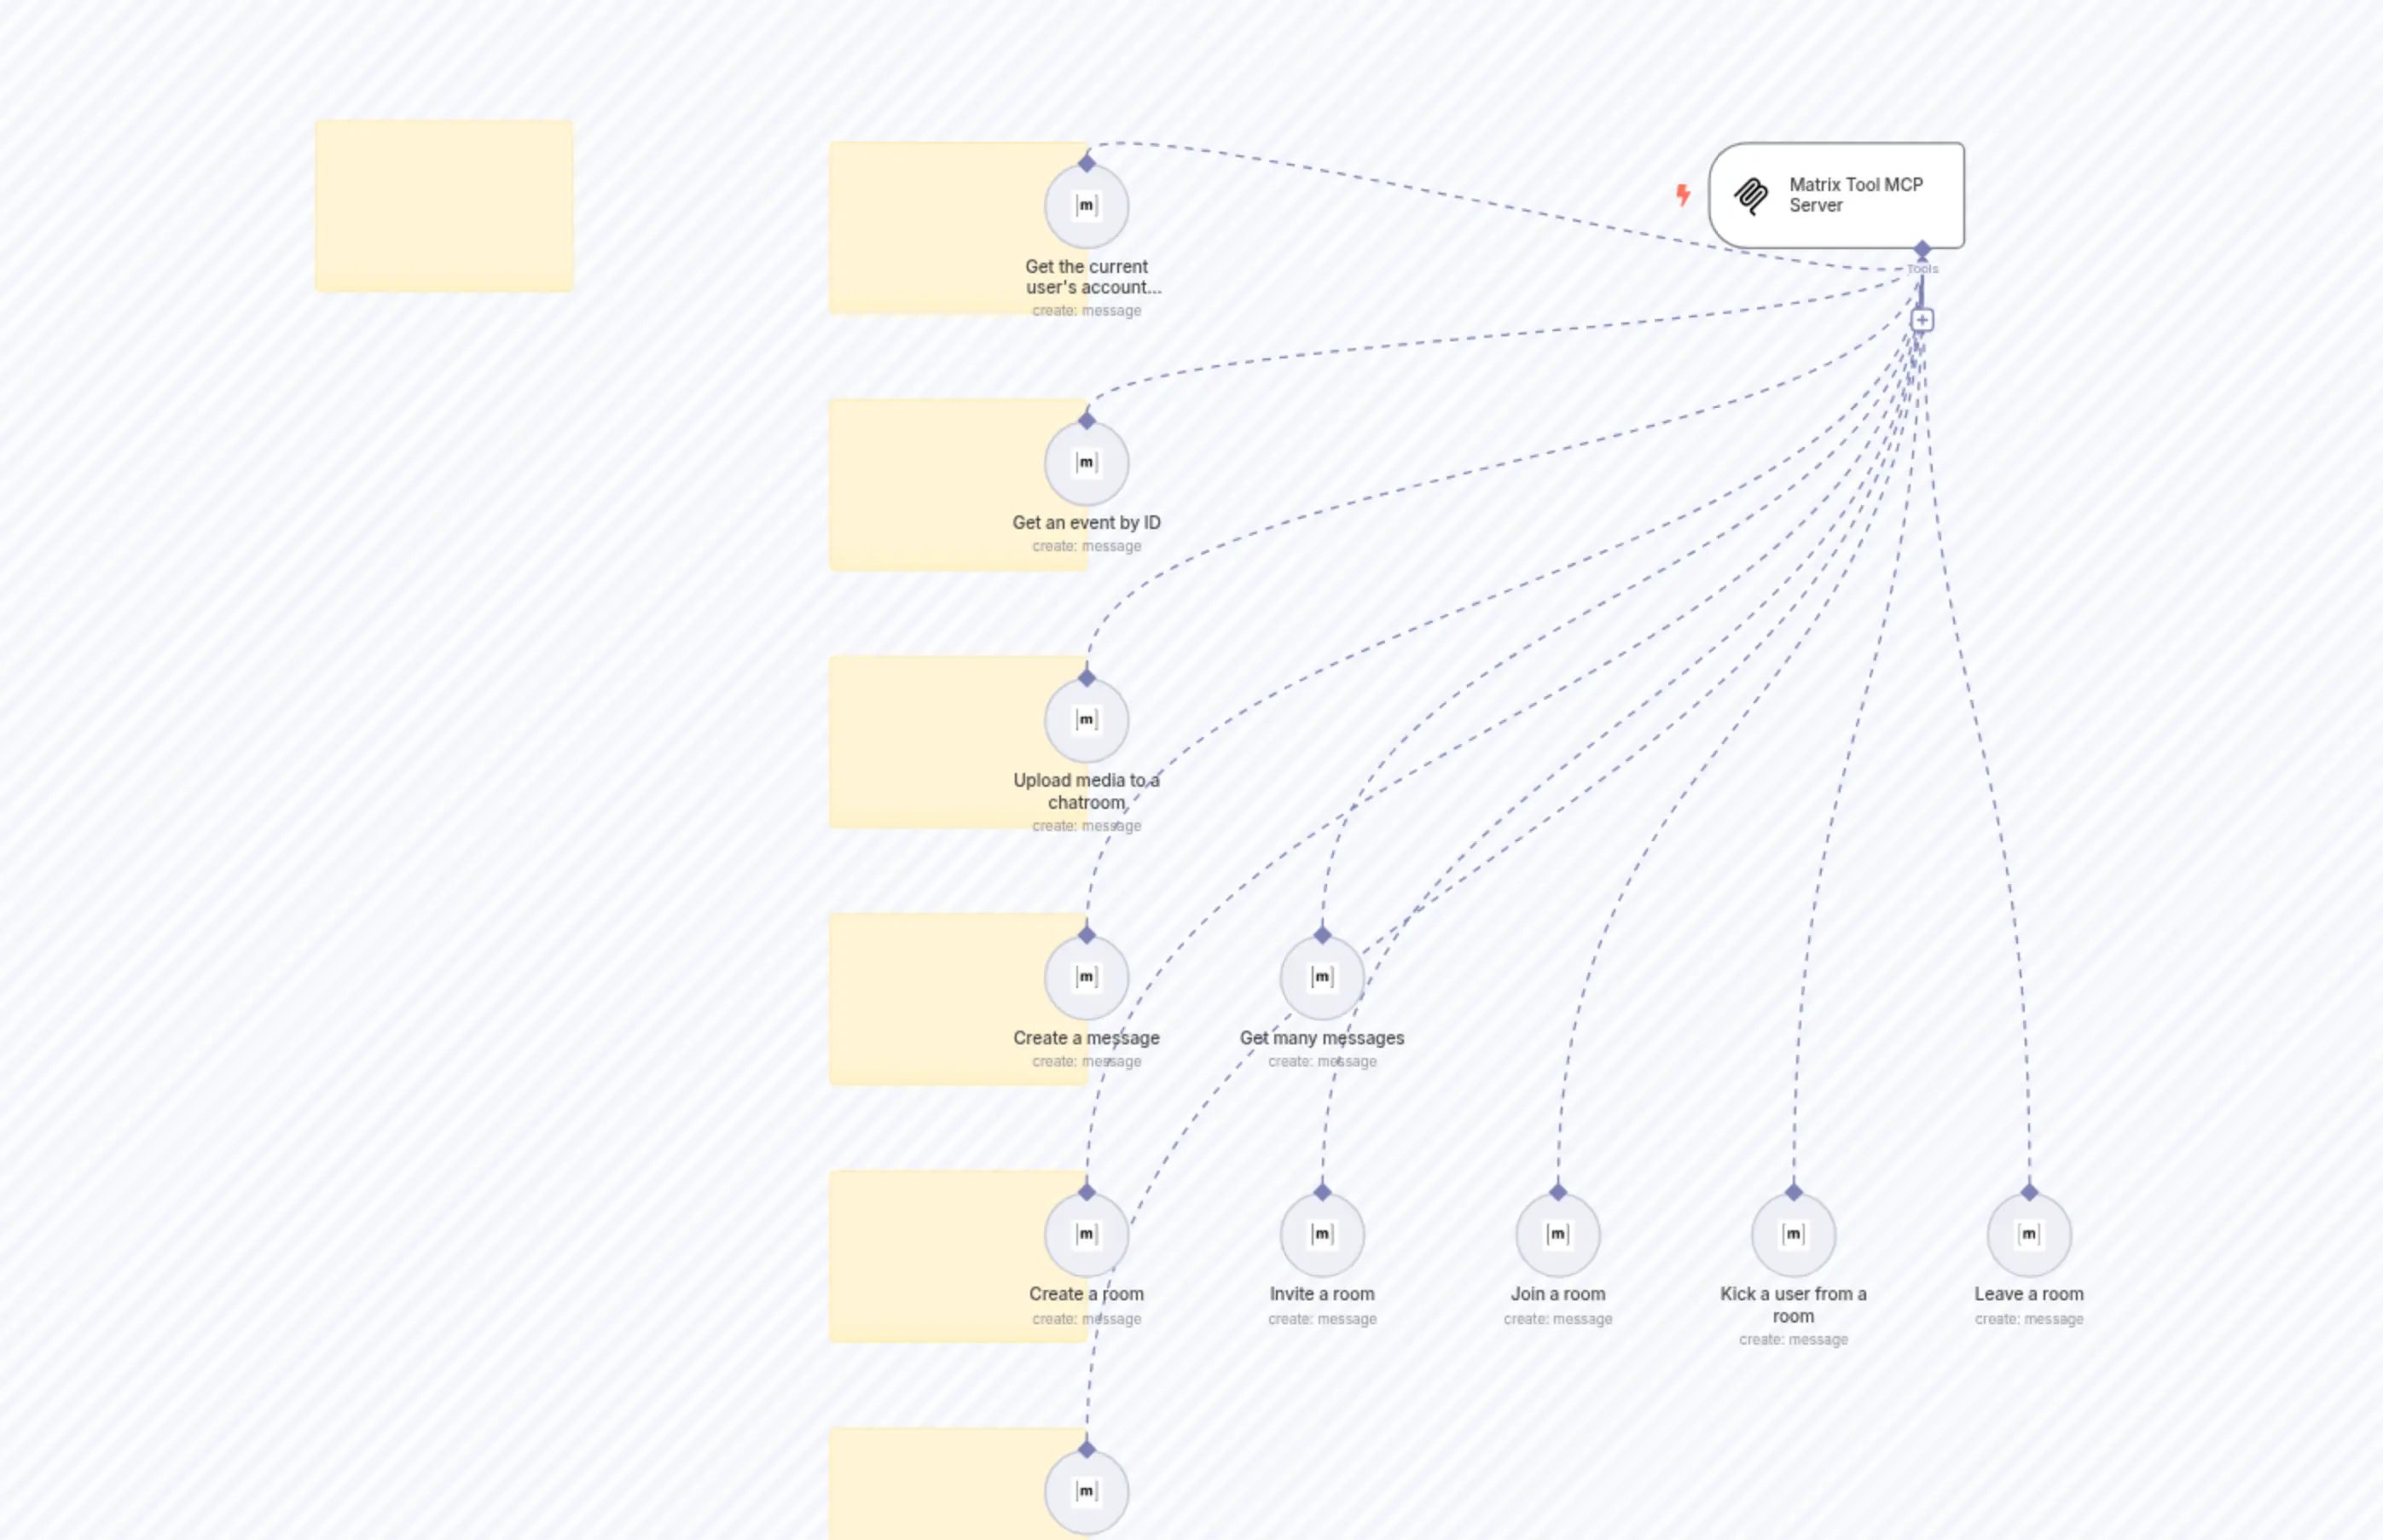Image resolution: width=2383 pixels, height=1540 pixels.
Task: Select the 'Get many messages' node icon
Action: 1321,978
